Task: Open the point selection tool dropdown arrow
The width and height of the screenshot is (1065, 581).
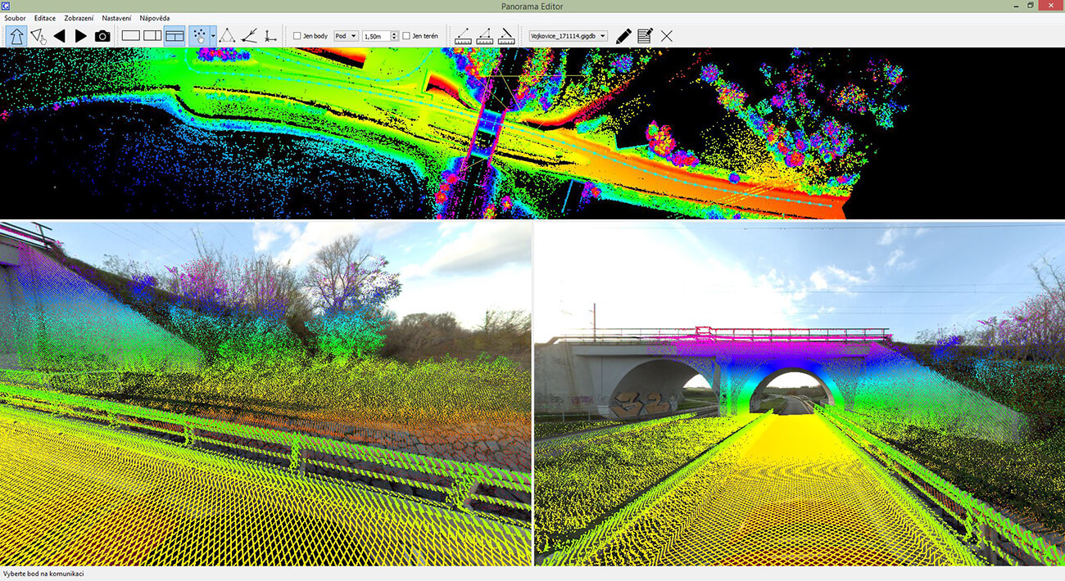Action: pos(213,36)
